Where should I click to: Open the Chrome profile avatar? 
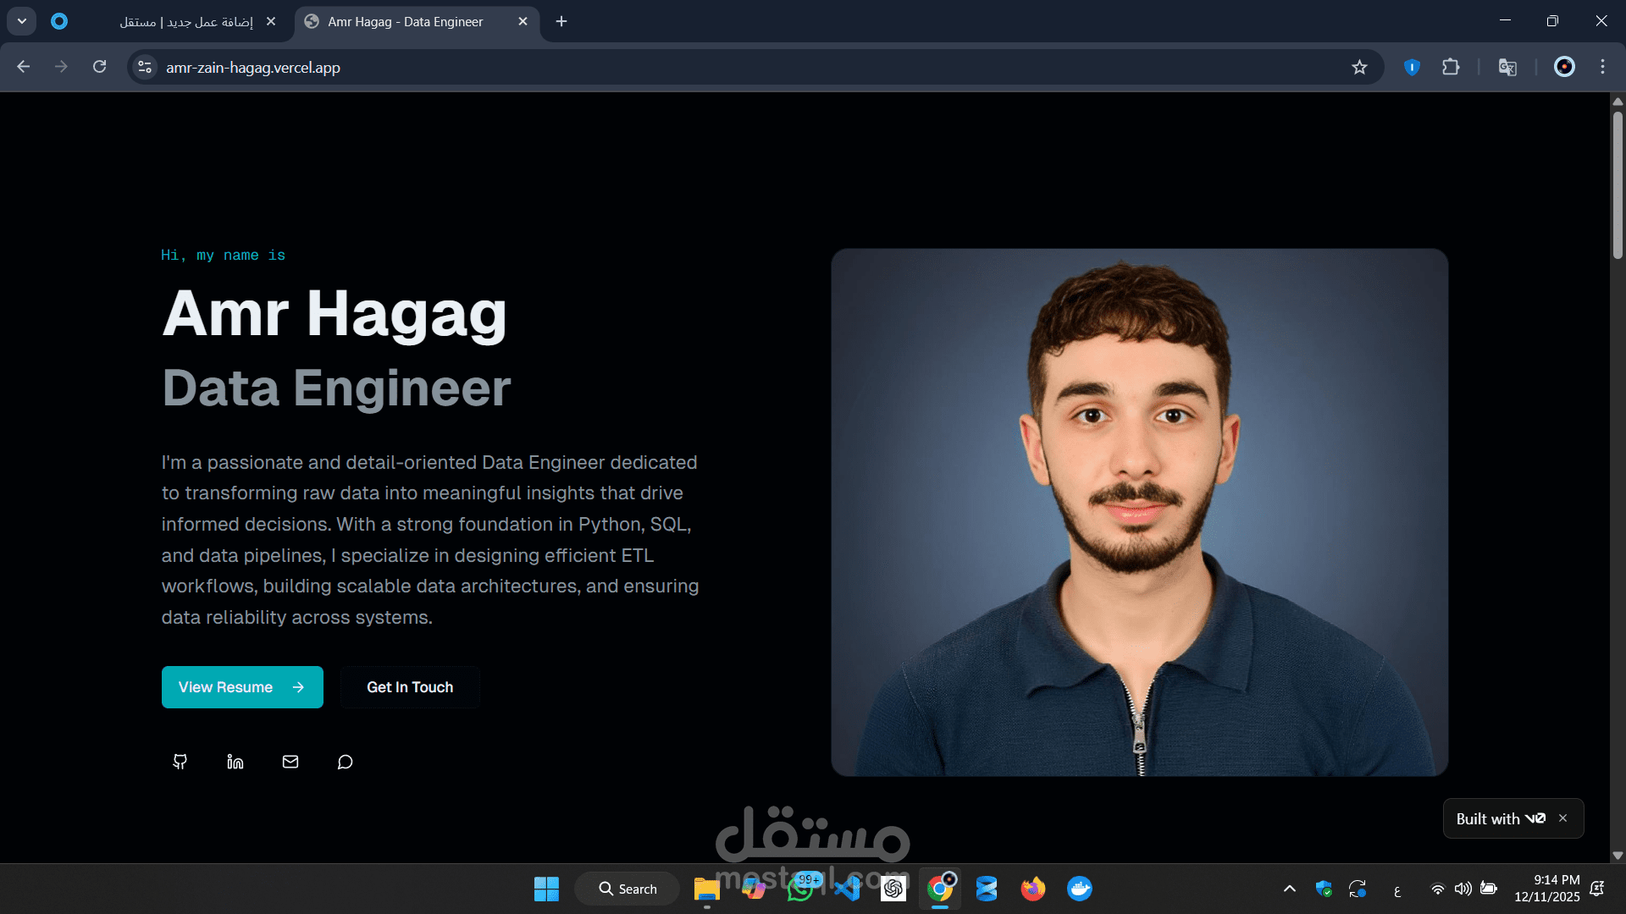coord(1564,67)
